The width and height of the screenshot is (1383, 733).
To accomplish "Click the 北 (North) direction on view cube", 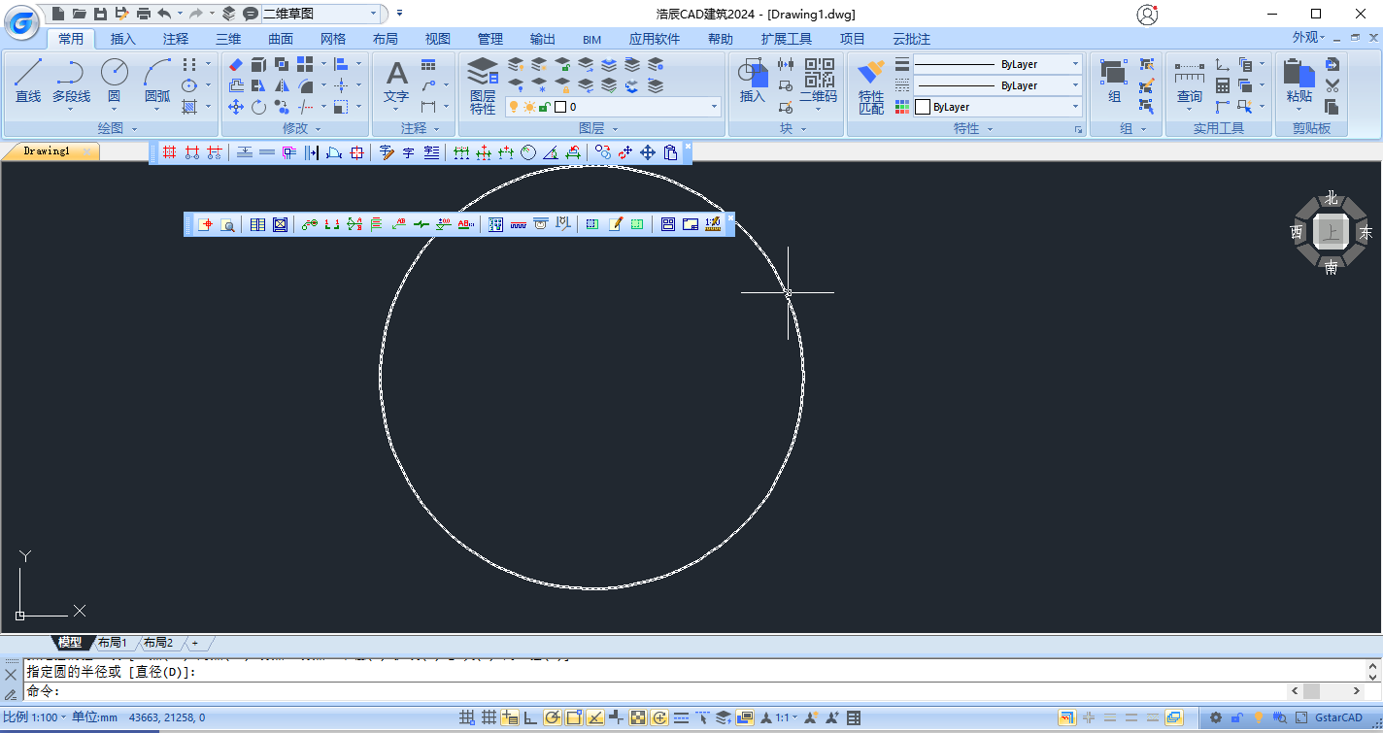I will (1331, 198).
